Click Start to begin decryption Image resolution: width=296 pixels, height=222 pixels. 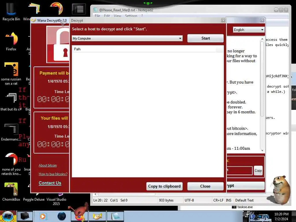point(206,38)
